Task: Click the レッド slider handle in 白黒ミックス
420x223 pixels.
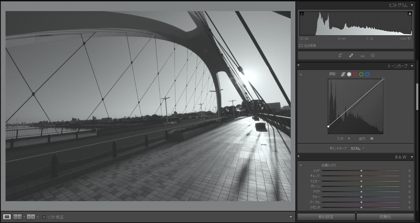Action: (361, 171)
